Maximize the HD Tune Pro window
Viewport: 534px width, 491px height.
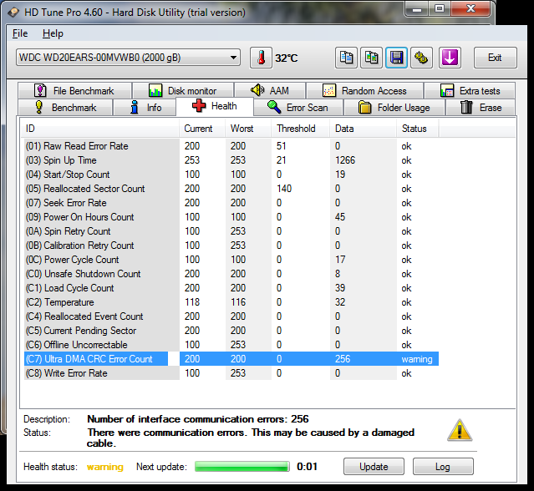pyautogui.click(x=440, y=8)
